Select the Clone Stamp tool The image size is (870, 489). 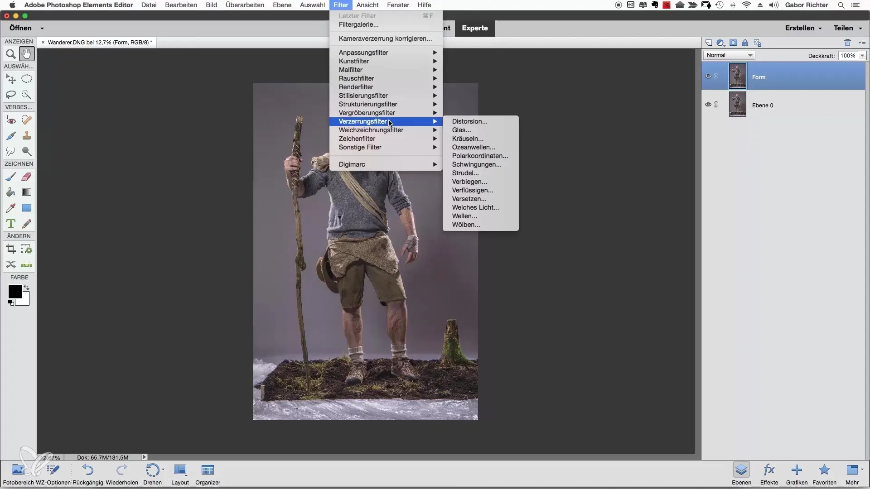27,136
